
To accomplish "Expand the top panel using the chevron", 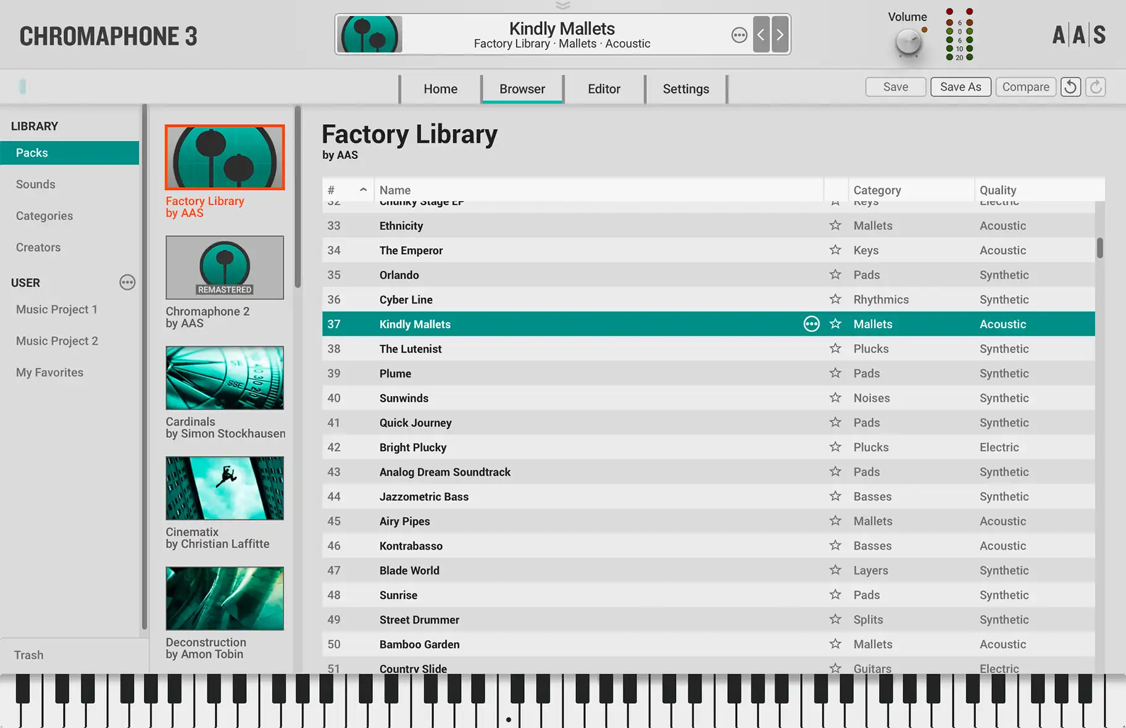I will pyautogui.click(x=562, y=6).
